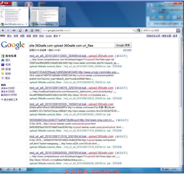The height and width of the screenshot is (174, 184).
Task: Open result mid_url_w8_20101206000500_569769.txt.bak
Action: click(71, 153)
